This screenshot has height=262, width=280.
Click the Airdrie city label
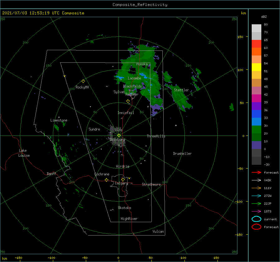[123, 166]
